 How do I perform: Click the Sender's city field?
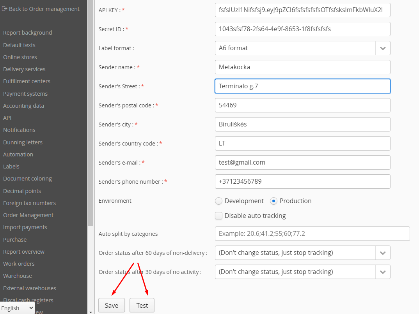tap(302, 124)
